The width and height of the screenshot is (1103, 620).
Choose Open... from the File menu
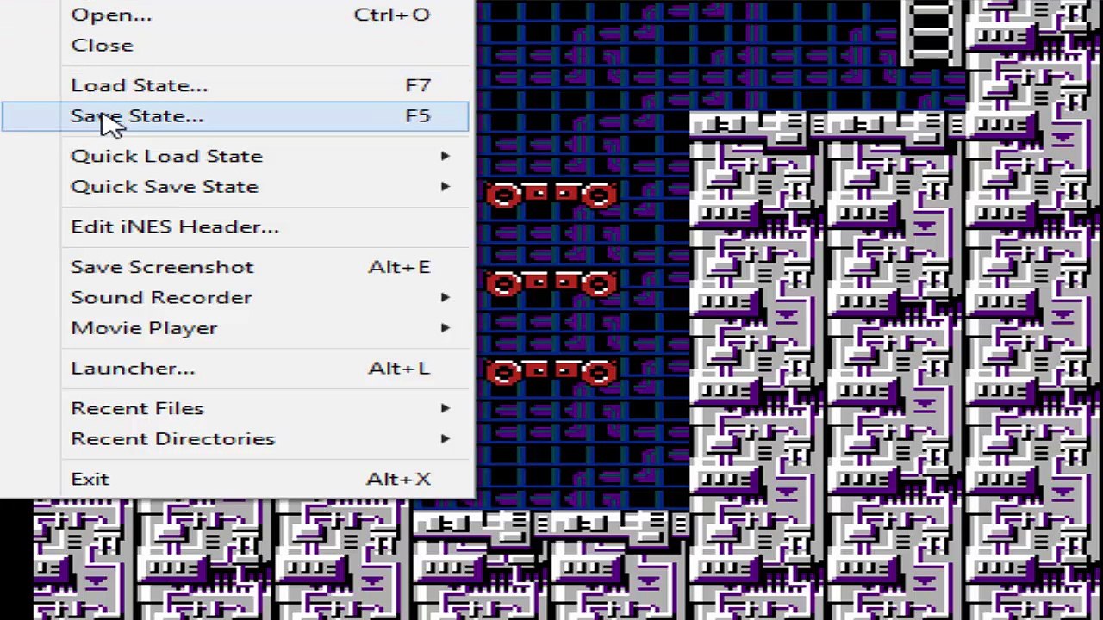pos(235,15)
